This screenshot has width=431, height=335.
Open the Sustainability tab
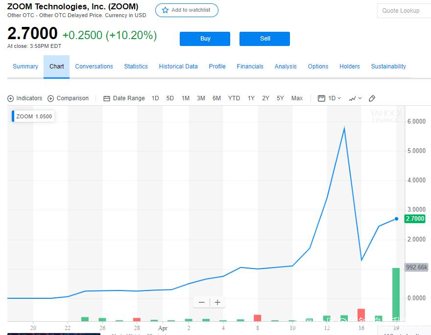pyautogui.click(x=388, y=67)
